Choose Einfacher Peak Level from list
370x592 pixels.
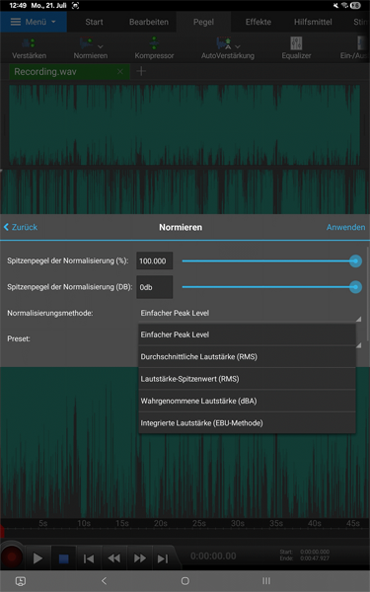(x=247, y=334)
